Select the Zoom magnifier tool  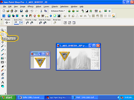coord(2,30)
